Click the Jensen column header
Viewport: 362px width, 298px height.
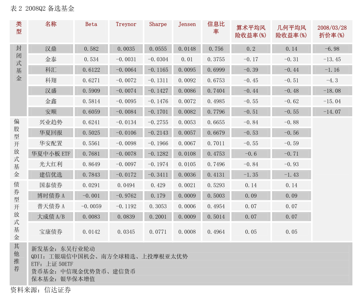click(187, 24)
